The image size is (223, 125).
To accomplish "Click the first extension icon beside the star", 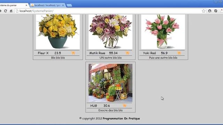I will click(210, 11).
